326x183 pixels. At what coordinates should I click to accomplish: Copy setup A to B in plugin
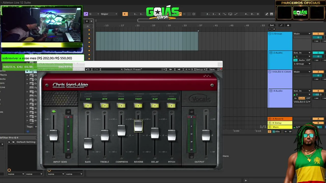point(189,69)
